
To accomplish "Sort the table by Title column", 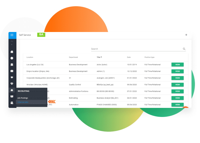I will [99, 57].
